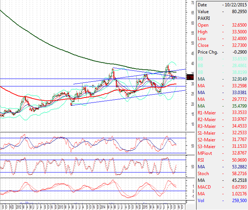Viewport: 248px width, 210px height.
Task: Click the MPiovt pivot label
Action: tap(205, 153)
